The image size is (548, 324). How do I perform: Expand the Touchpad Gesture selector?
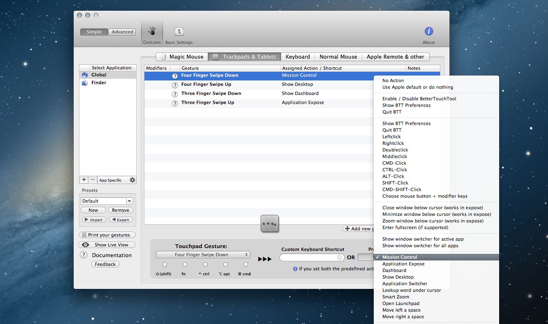pos(203,255)
